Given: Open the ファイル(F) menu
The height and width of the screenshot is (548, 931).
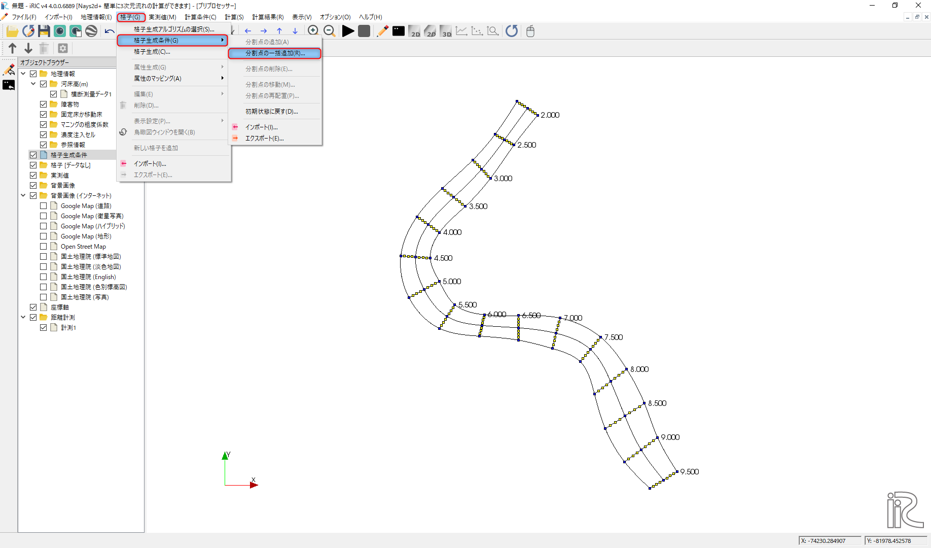Looking at the screenshot, I should (24, 17).
